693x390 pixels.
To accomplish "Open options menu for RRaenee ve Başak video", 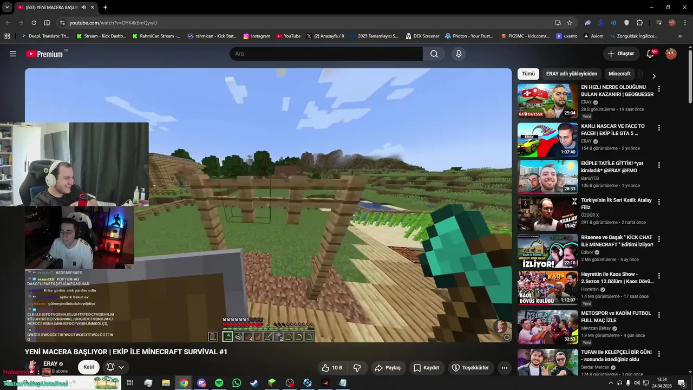I will point(659,239).
